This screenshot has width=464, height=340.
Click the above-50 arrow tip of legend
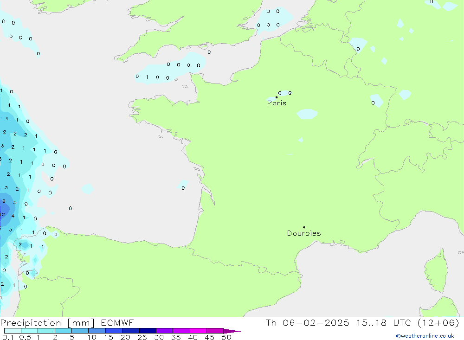click(x=232, y=331)
